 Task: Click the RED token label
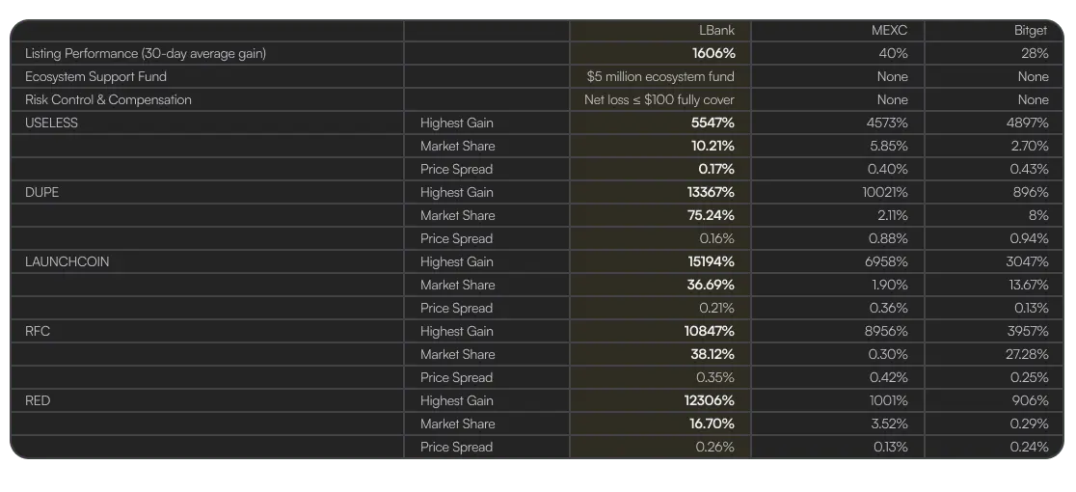click(x=38, y=400)
